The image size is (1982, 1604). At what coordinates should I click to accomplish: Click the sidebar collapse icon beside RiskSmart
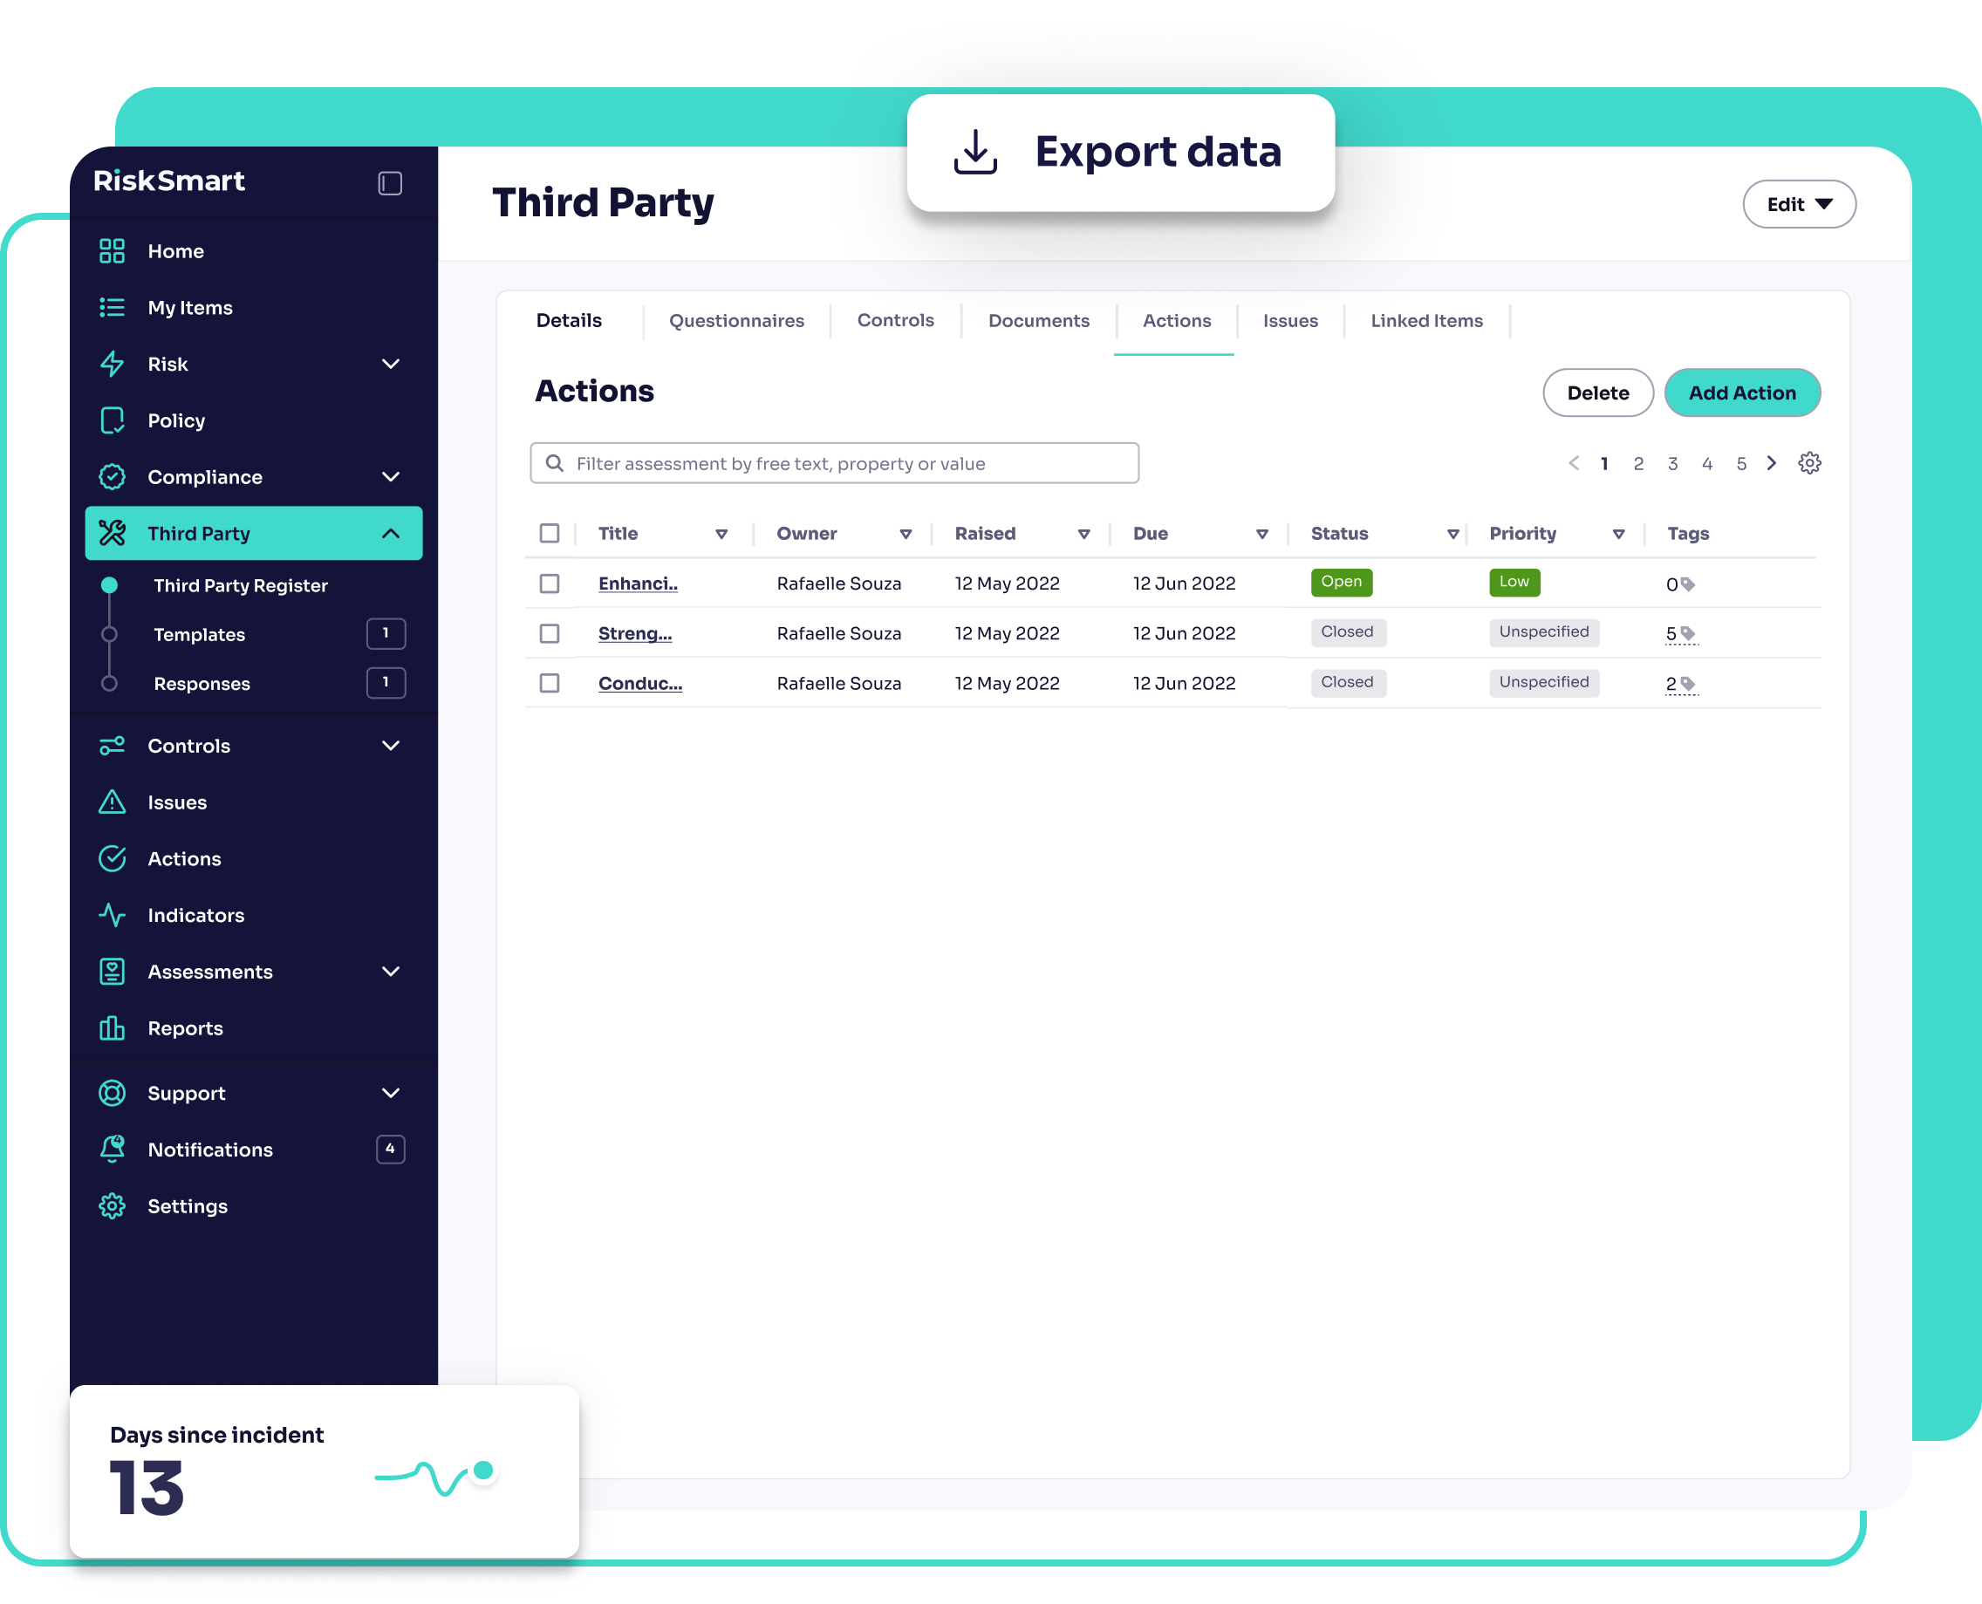pyautogui.click(x=390, y=183)
